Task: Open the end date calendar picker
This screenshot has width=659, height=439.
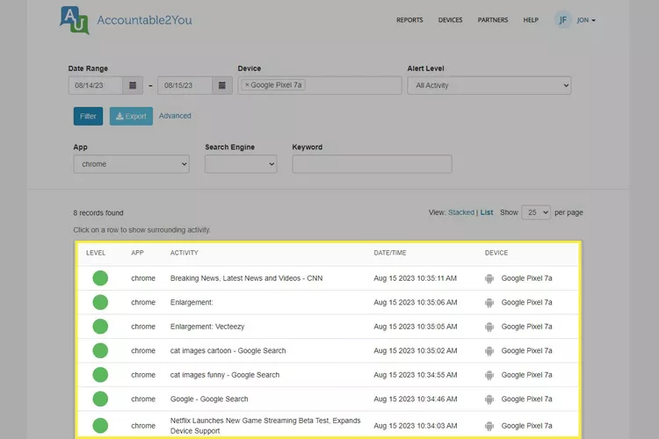Action: click(x=222, y=85)
